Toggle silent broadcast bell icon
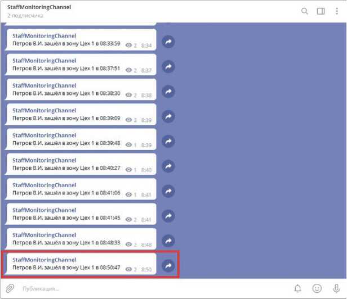This screenshot has height=299, width=347. click(297, 288)
